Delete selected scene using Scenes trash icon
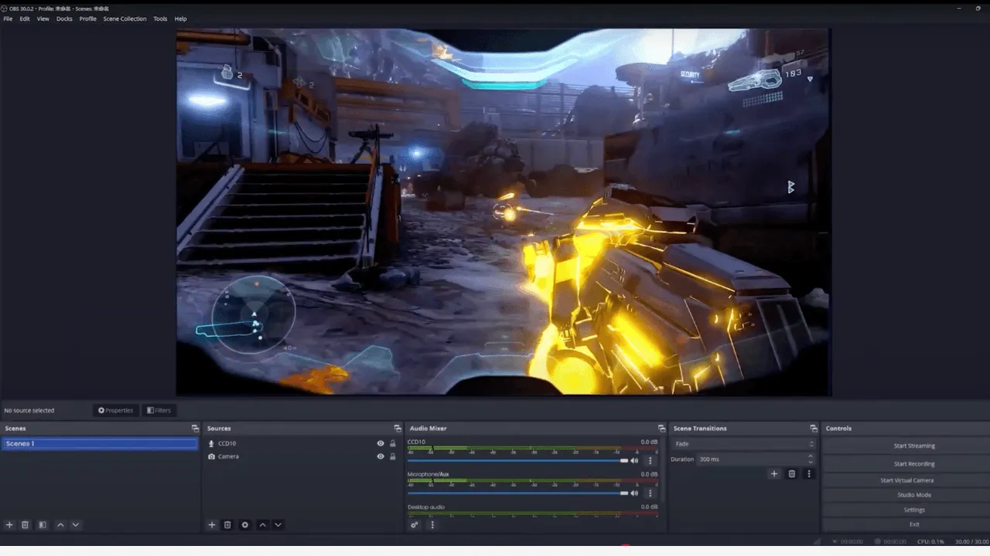The height and width of the screenshot is (556, 990). tap(25, 524)
